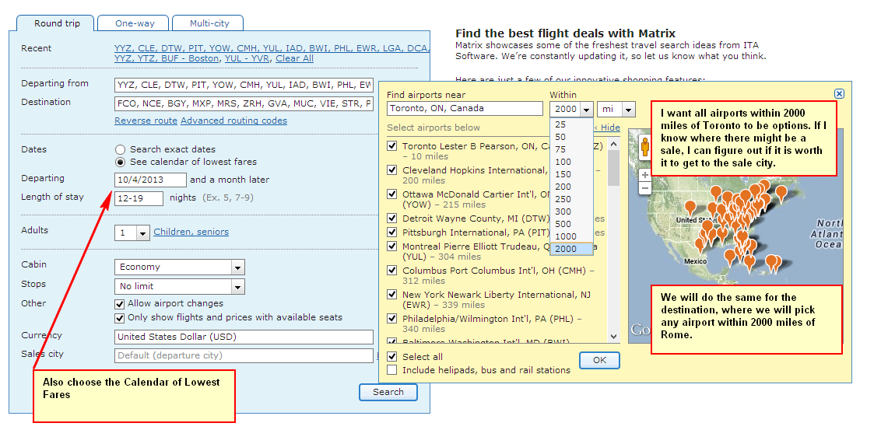Click the Departing date field
This screenshot has width=888, height=430.
(150, 180)
